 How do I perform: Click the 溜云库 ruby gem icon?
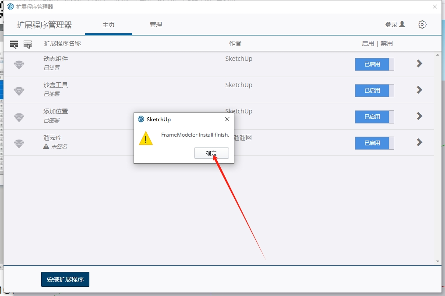tap(19, 144)
